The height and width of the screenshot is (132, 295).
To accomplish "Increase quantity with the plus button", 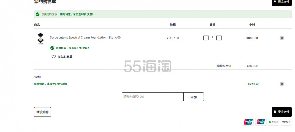I will (219, 38).
